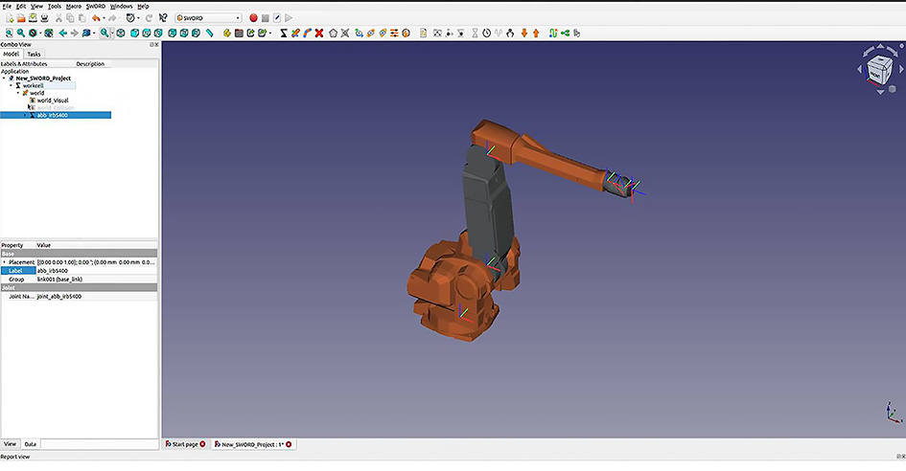Screen dimensions: 906x471
Task: Click the Fit All view icon
Action: pos(9,34)
